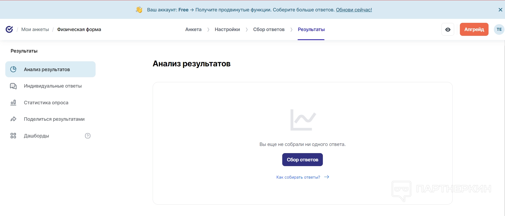Click the Анализ результатов page heading

tap(191, 64)
